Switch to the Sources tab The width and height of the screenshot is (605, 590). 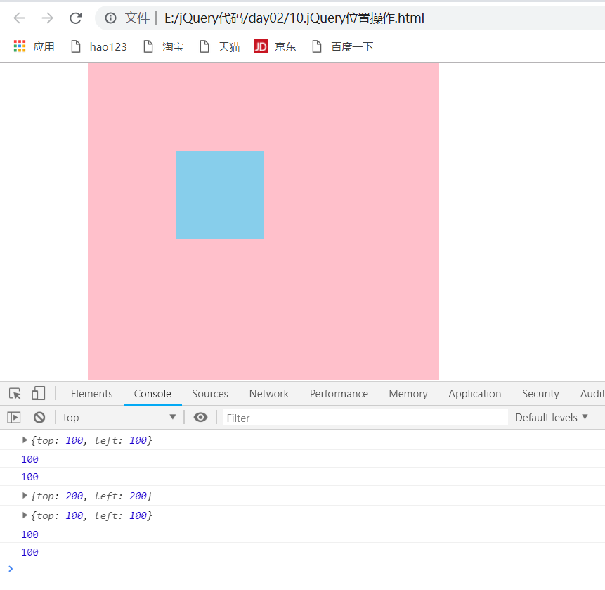tap(210, 394)
